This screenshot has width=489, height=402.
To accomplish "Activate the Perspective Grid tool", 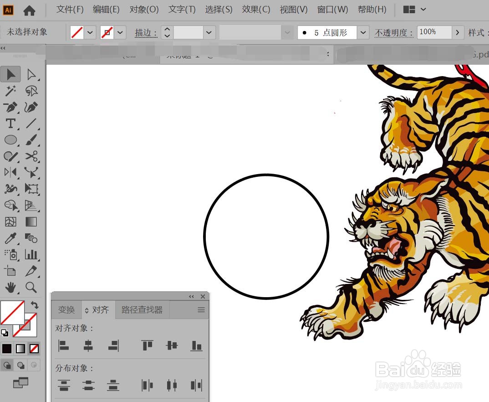I will click(31, 205).
